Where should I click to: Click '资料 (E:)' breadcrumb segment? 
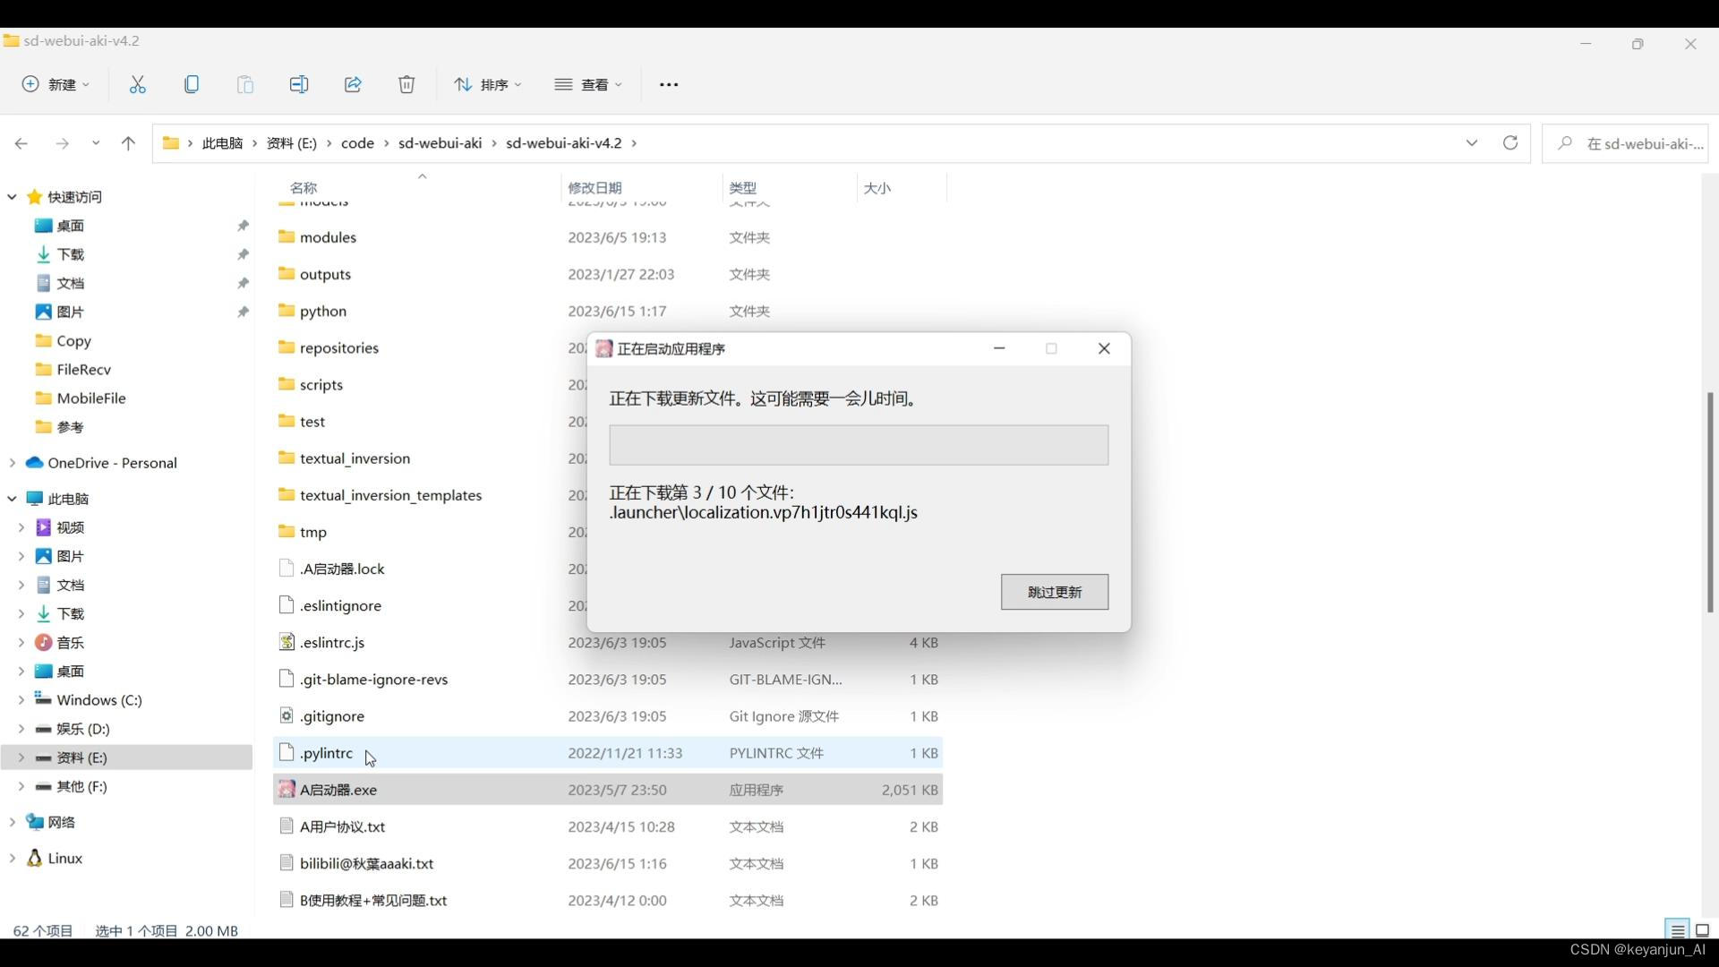pos(292,143)
